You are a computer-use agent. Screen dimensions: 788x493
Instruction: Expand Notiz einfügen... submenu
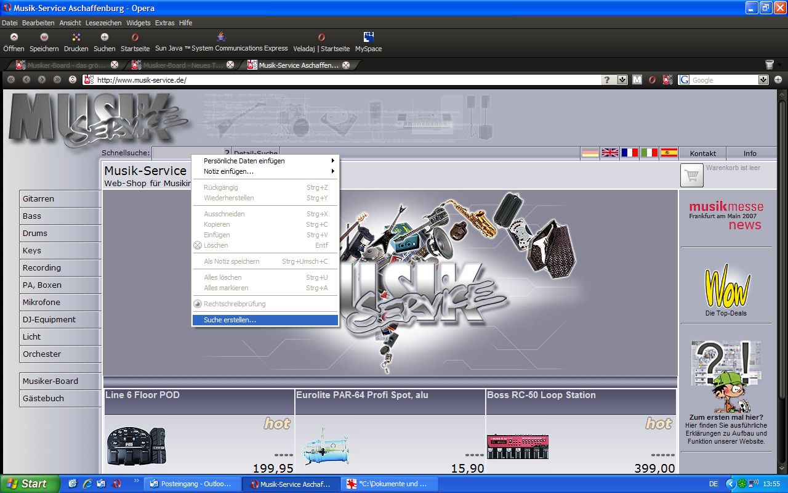coord(265,171)
